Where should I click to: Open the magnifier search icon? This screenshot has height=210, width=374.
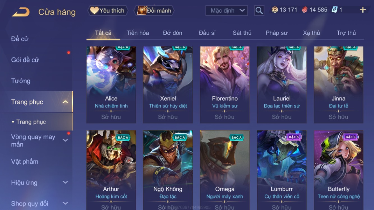[259, 11]
